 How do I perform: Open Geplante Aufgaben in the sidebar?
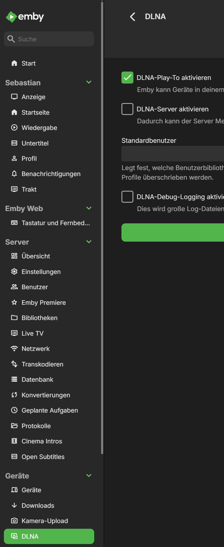point(50,410)
